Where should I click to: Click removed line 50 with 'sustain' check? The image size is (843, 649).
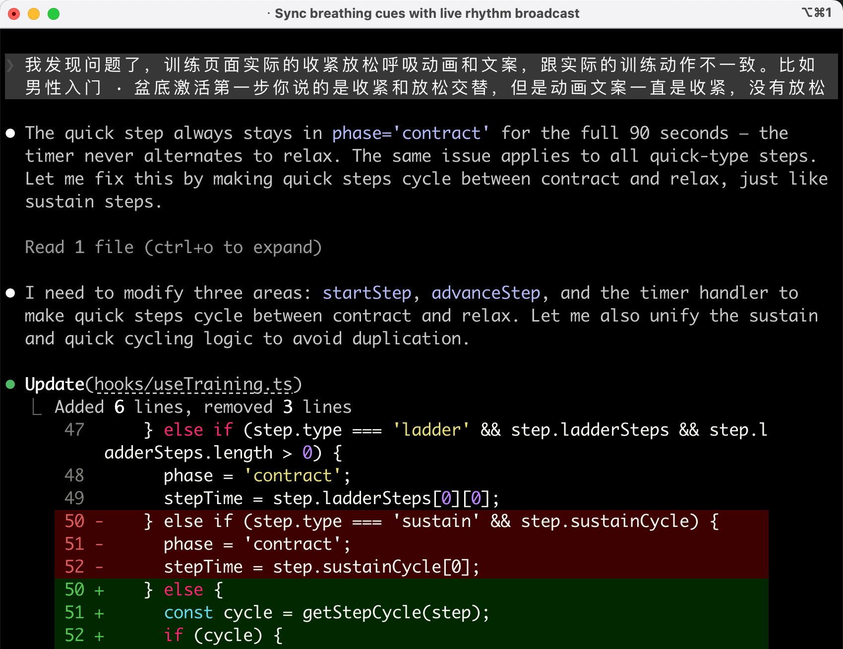coord(430,521)
